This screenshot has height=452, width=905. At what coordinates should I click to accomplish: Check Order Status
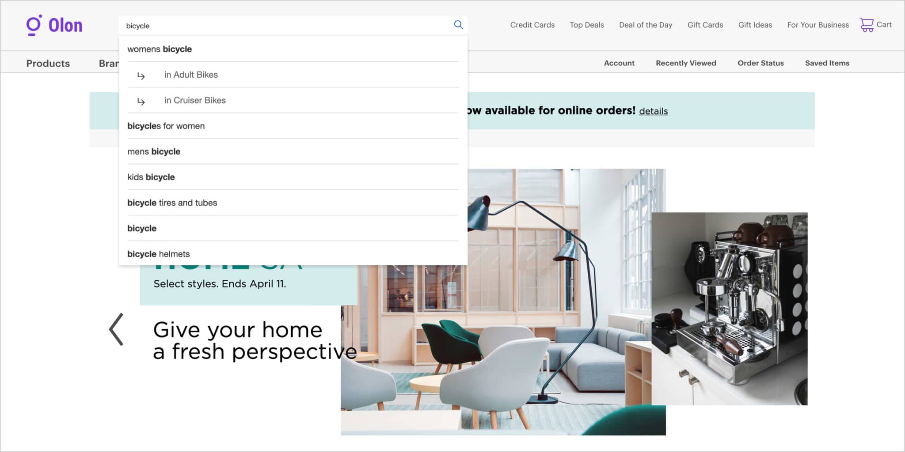[761, 63]
